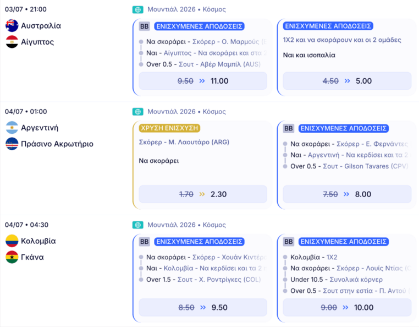Select boosted odds 10.00 for Colombia match
Viewport: 419px width, 327px height.
347,307
